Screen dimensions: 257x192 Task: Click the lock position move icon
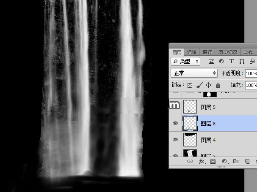pyautogui.click(x=208, y=85)
